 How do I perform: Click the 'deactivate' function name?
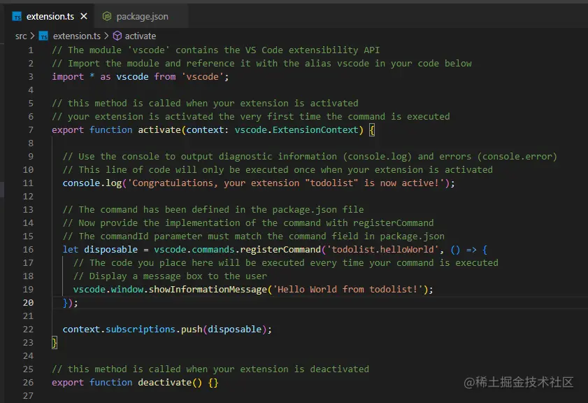(x=164, y=383)
